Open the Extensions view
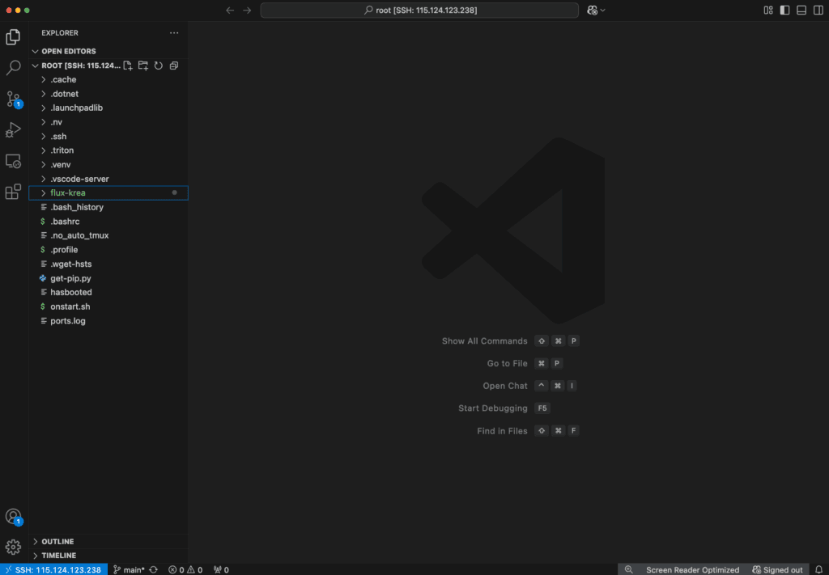829x575 pixels. point(13,192)
